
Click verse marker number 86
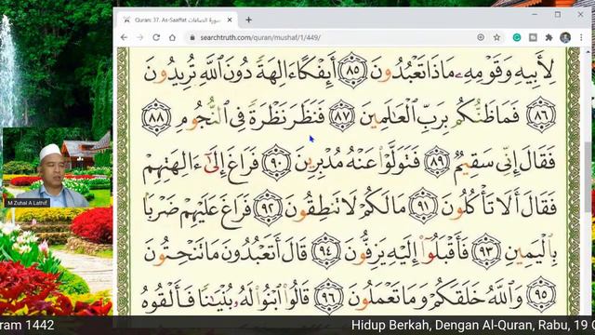pos(541,114)
